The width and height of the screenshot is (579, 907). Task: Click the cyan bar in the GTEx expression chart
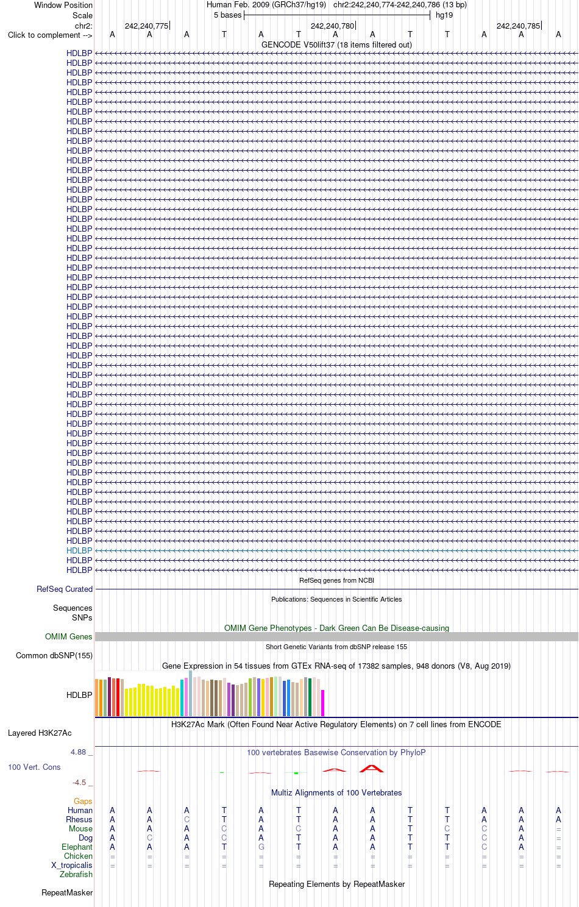tap(182, 698)
